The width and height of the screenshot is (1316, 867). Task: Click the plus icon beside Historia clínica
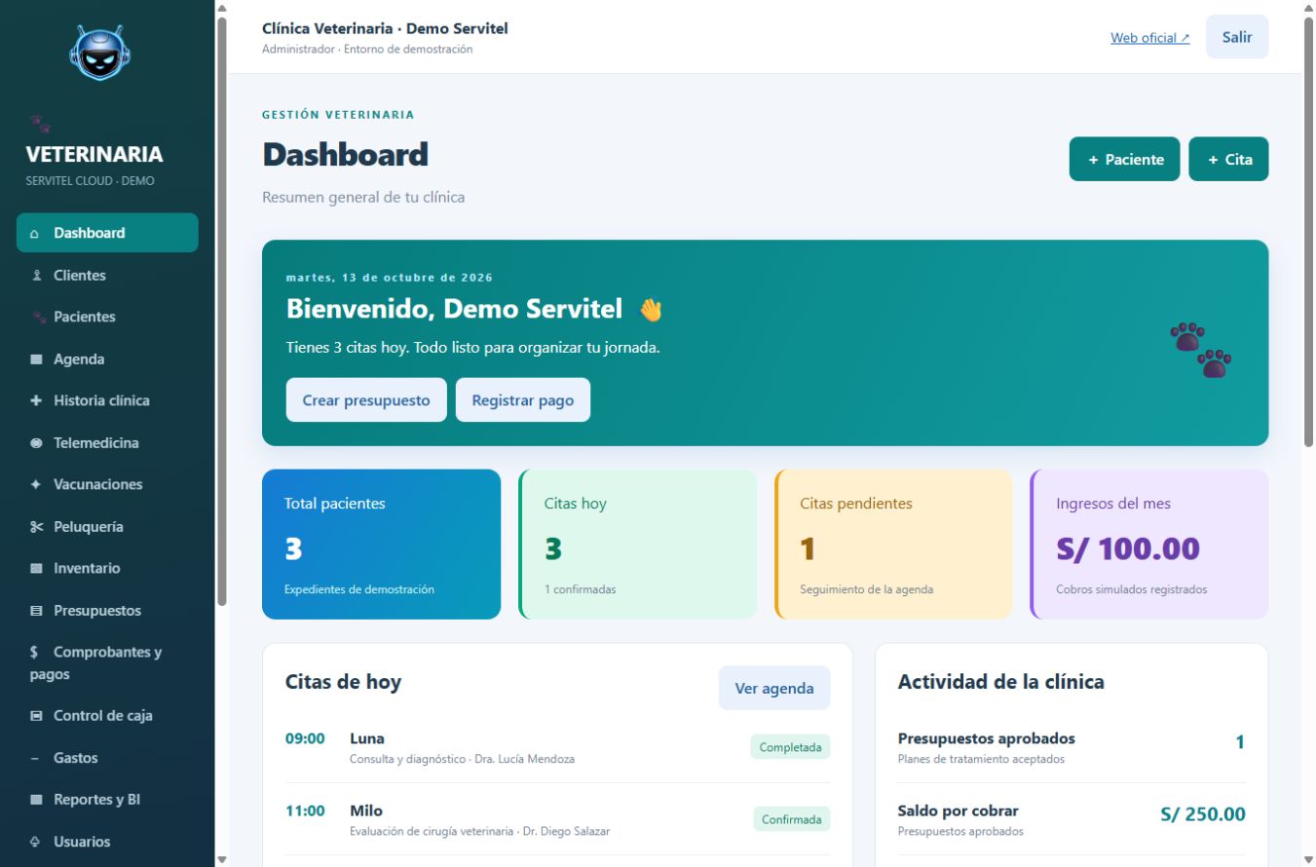36,400
